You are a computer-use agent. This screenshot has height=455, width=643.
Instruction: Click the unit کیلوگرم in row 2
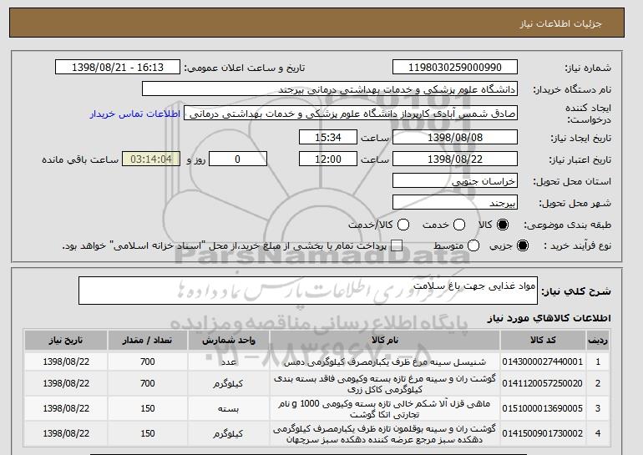tap(229, 384)
